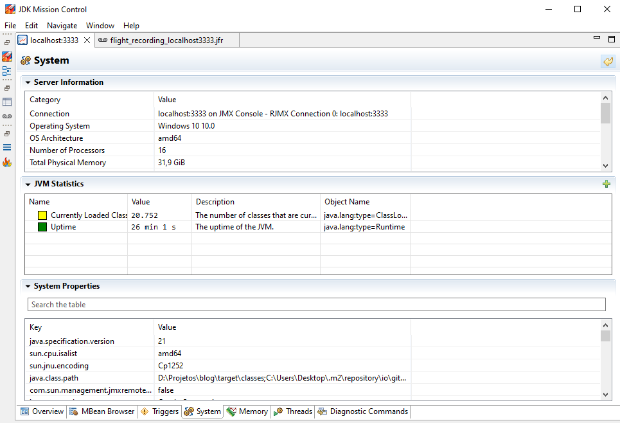This screenshot has height=423, width=620.
Task: Switch to the localhost:3333 editor tab
Action: pyautogui.click(x=54, y=40)
